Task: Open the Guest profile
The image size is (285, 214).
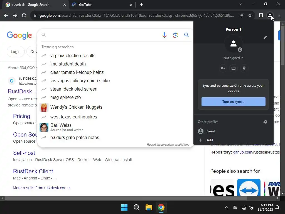Action: 234,131
